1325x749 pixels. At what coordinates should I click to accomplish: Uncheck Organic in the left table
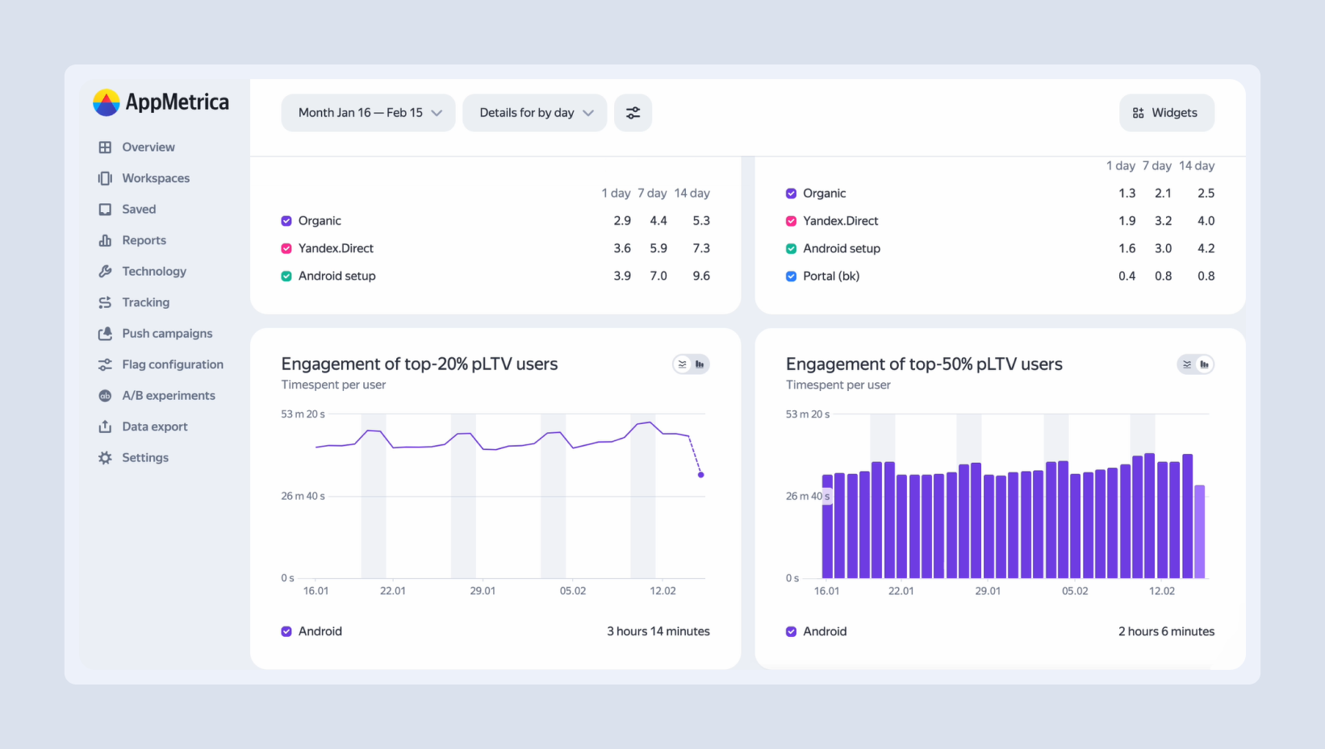tap(286, 221)
